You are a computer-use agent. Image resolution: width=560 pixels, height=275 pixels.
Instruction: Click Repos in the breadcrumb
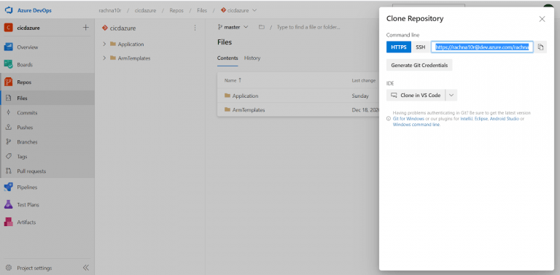[x=176, y=10]
